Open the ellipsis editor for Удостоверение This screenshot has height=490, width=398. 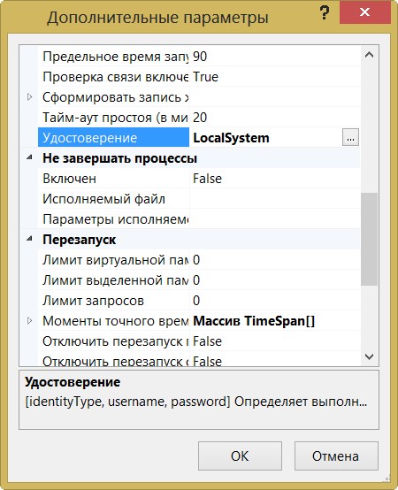click(350, 137)
